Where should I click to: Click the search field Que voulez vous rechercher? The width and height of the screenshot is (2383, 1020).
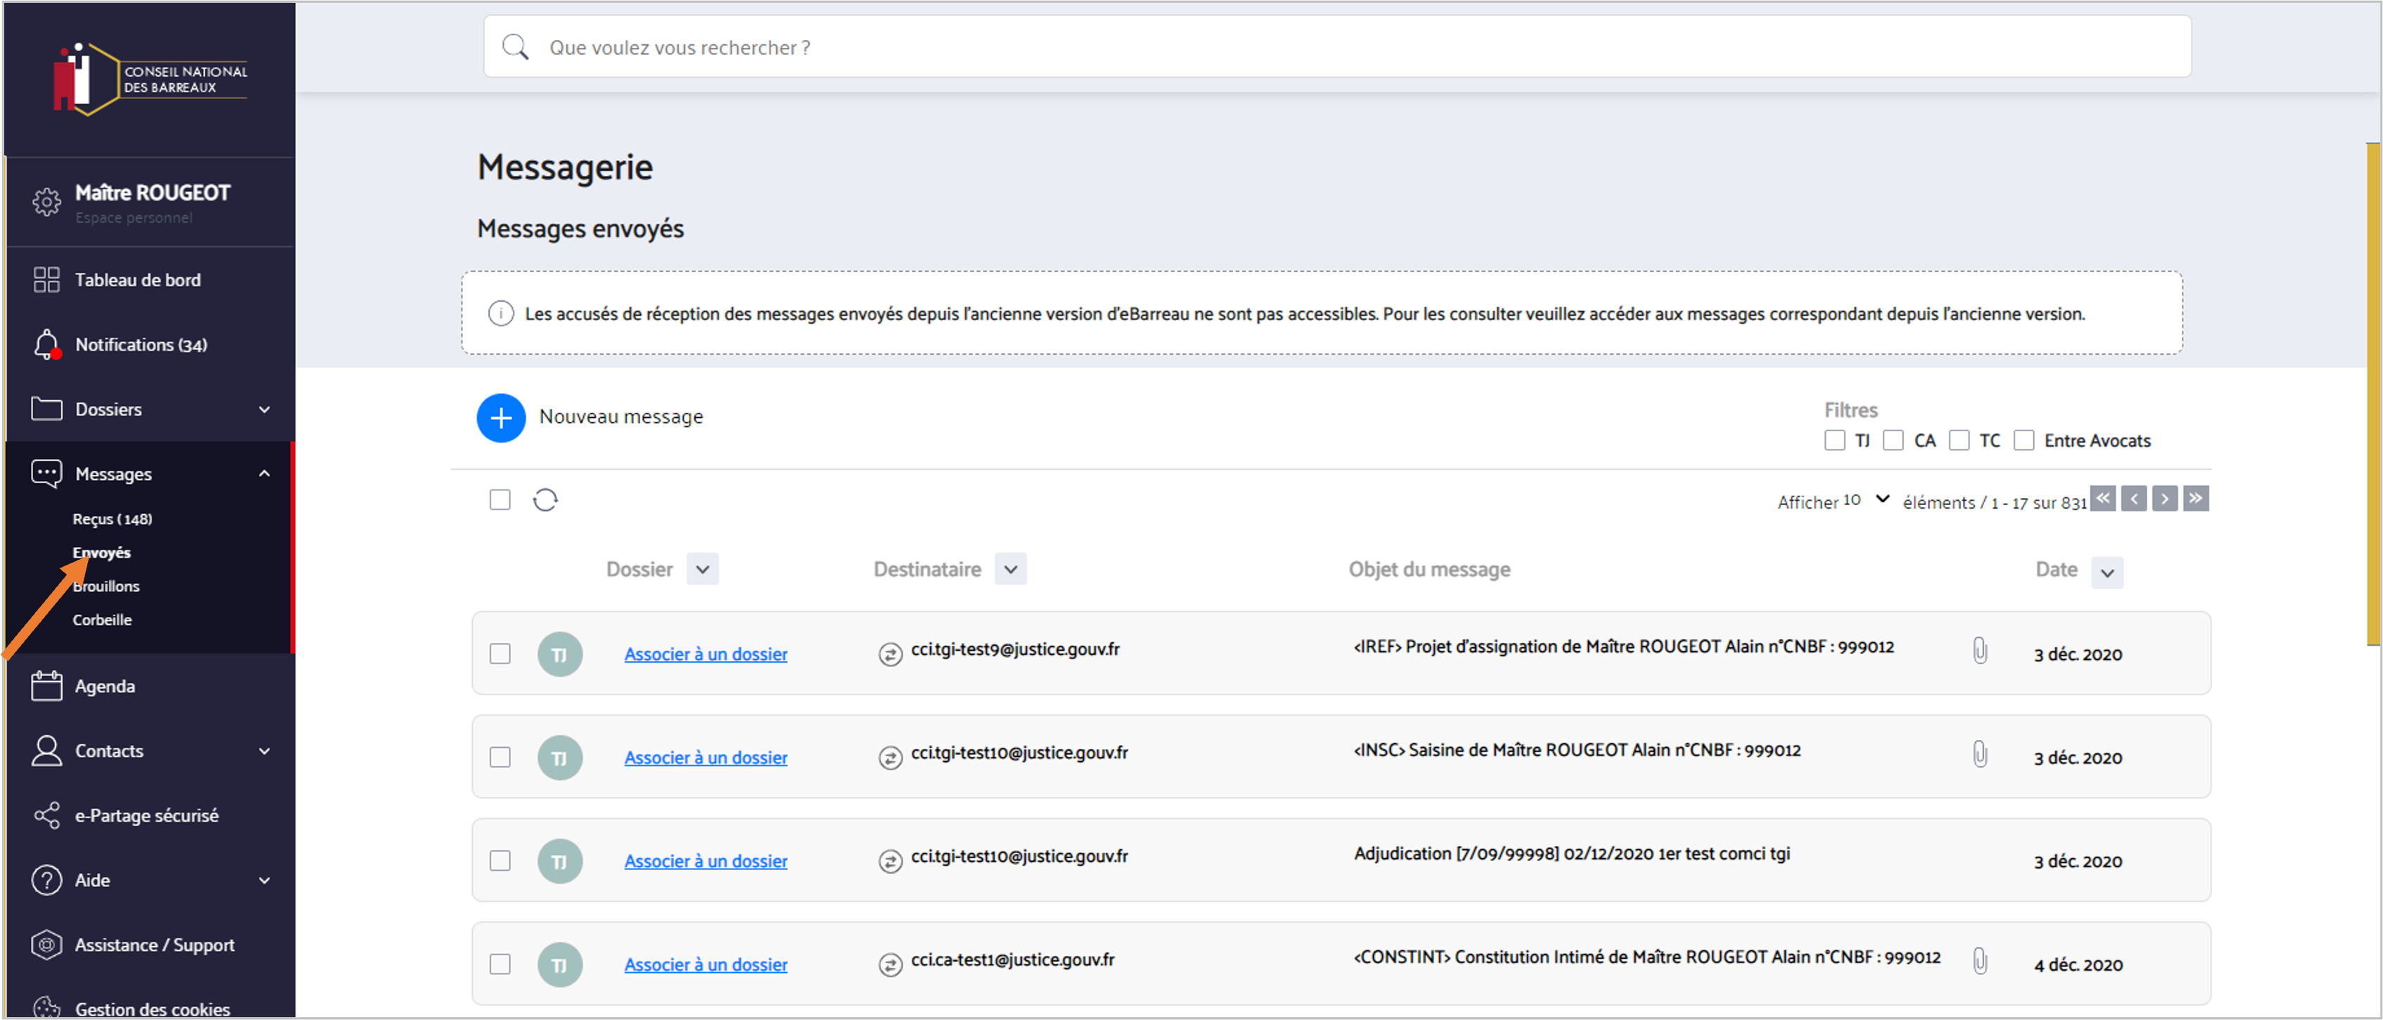[1337, 47]
